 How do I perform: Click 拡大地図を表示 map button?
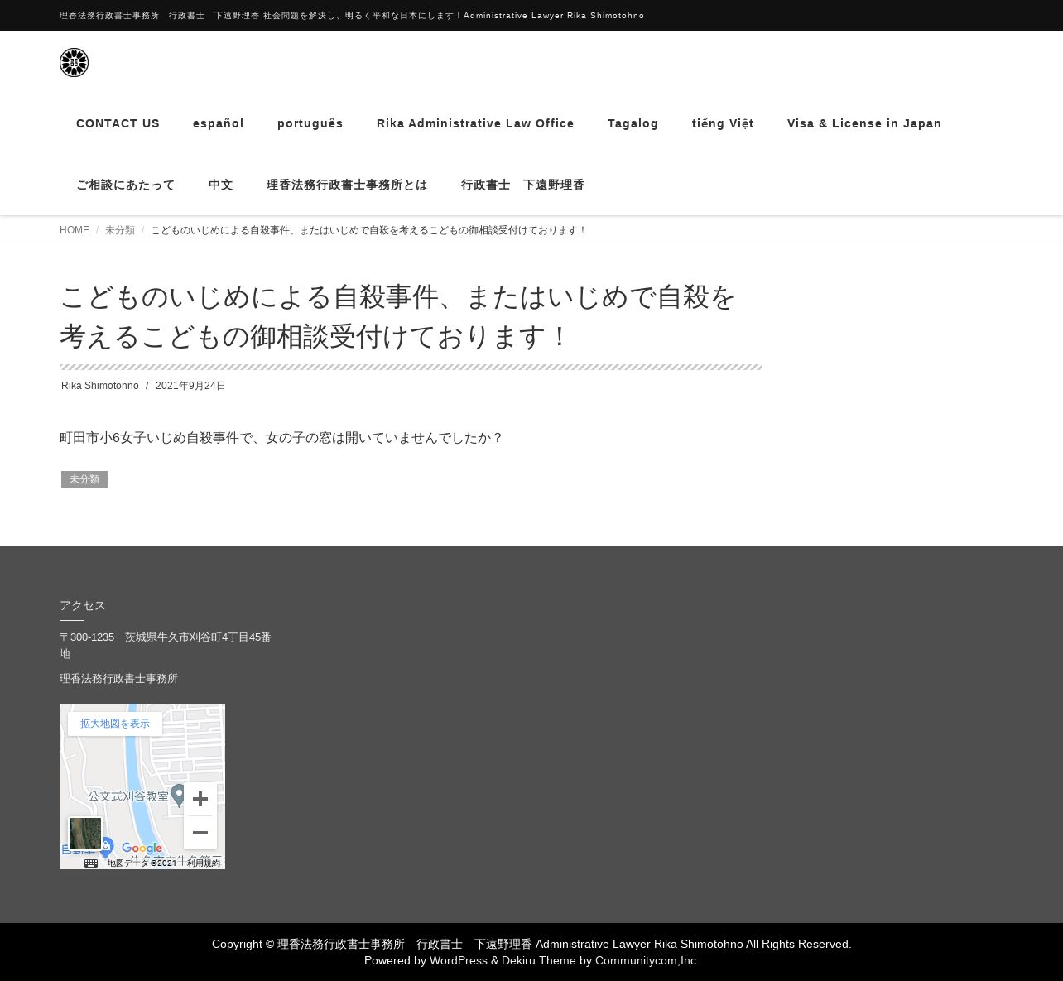pos(115,724)
